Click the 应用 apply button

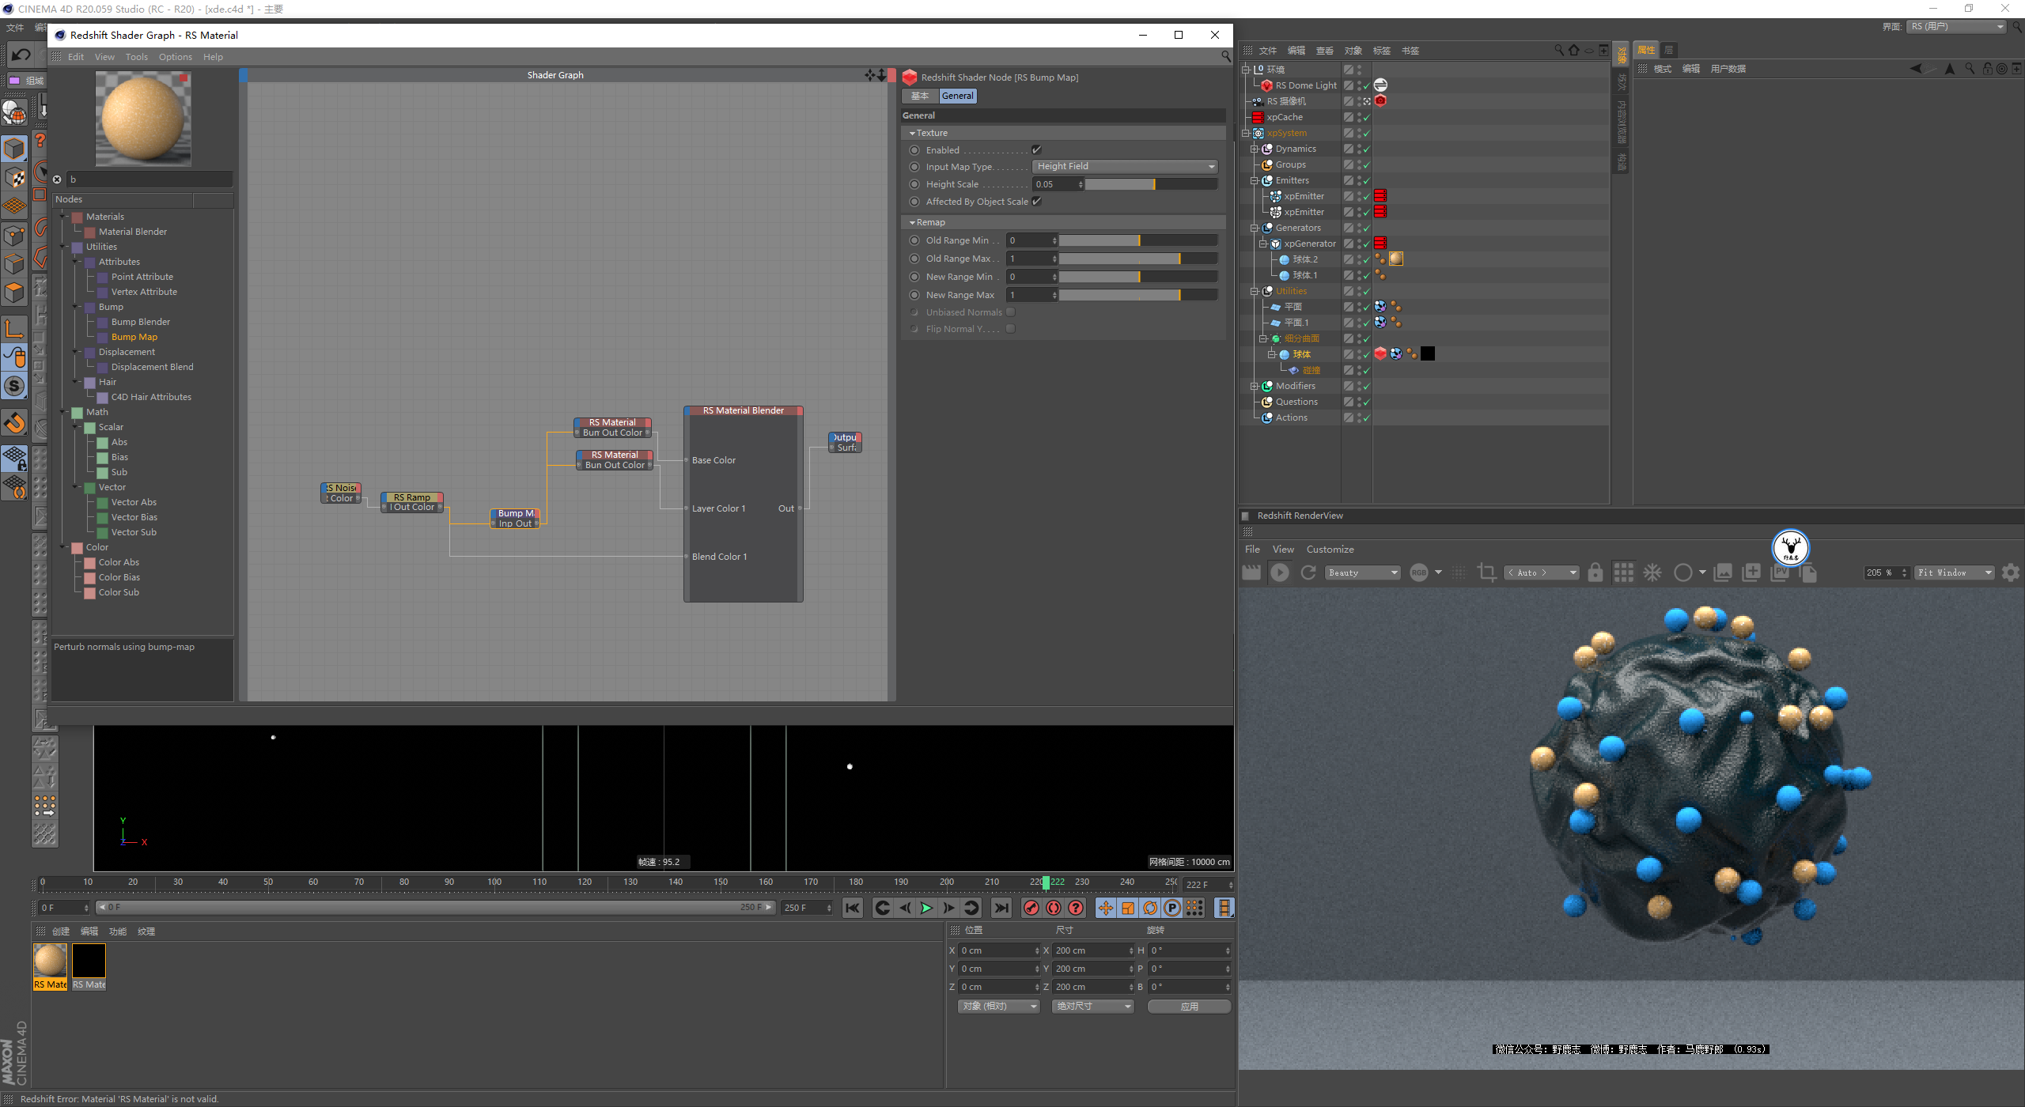click(x=1189, y=1006)
